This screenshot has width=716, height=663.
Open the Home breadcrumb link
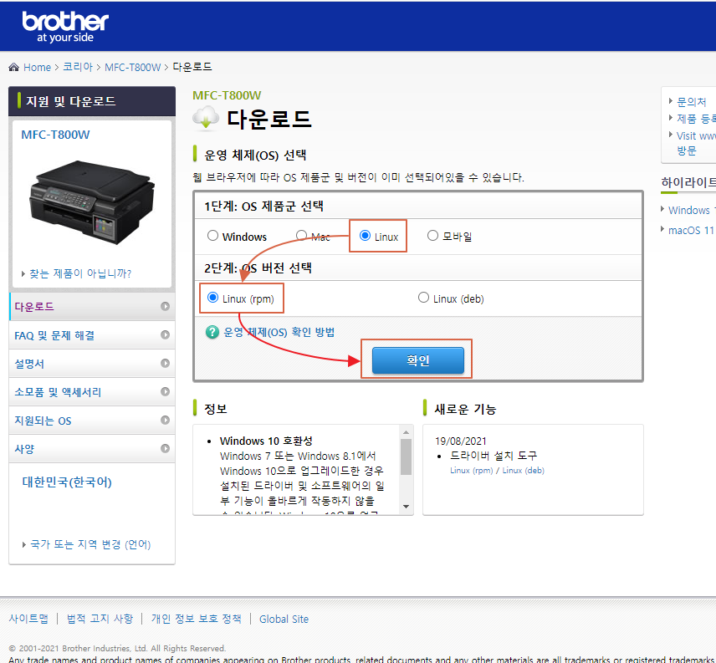click(x=37, y=68)
